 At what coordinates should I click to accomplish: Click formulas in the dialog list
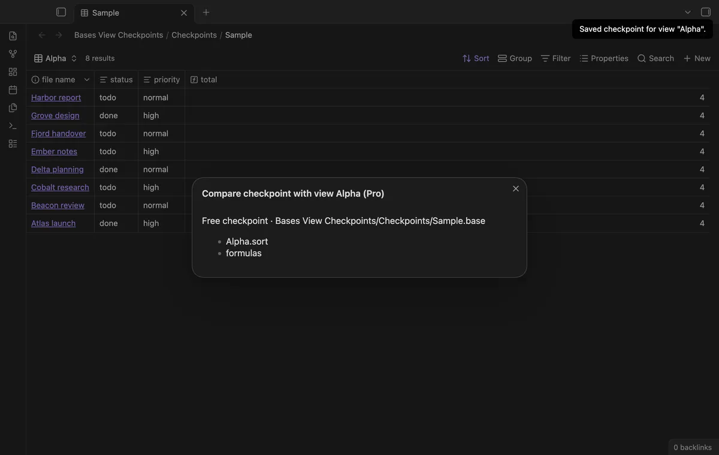(244, 253)
